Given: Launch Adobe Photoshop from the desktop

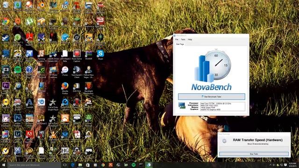Looking at the screenshot, I should (x=18, y=118).
